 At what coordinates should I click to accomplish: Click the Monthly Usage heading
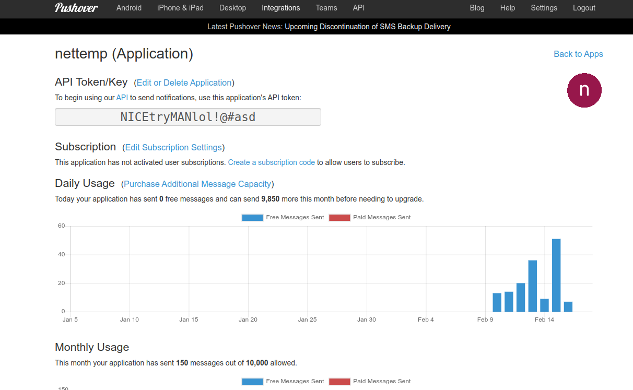pyautogui.click(x=92, y=347)
